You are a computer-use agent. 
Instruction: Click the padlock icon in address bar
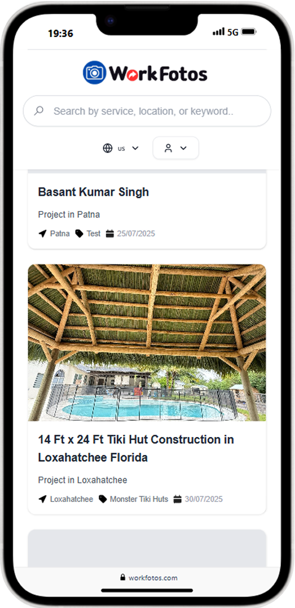[123, 577]
